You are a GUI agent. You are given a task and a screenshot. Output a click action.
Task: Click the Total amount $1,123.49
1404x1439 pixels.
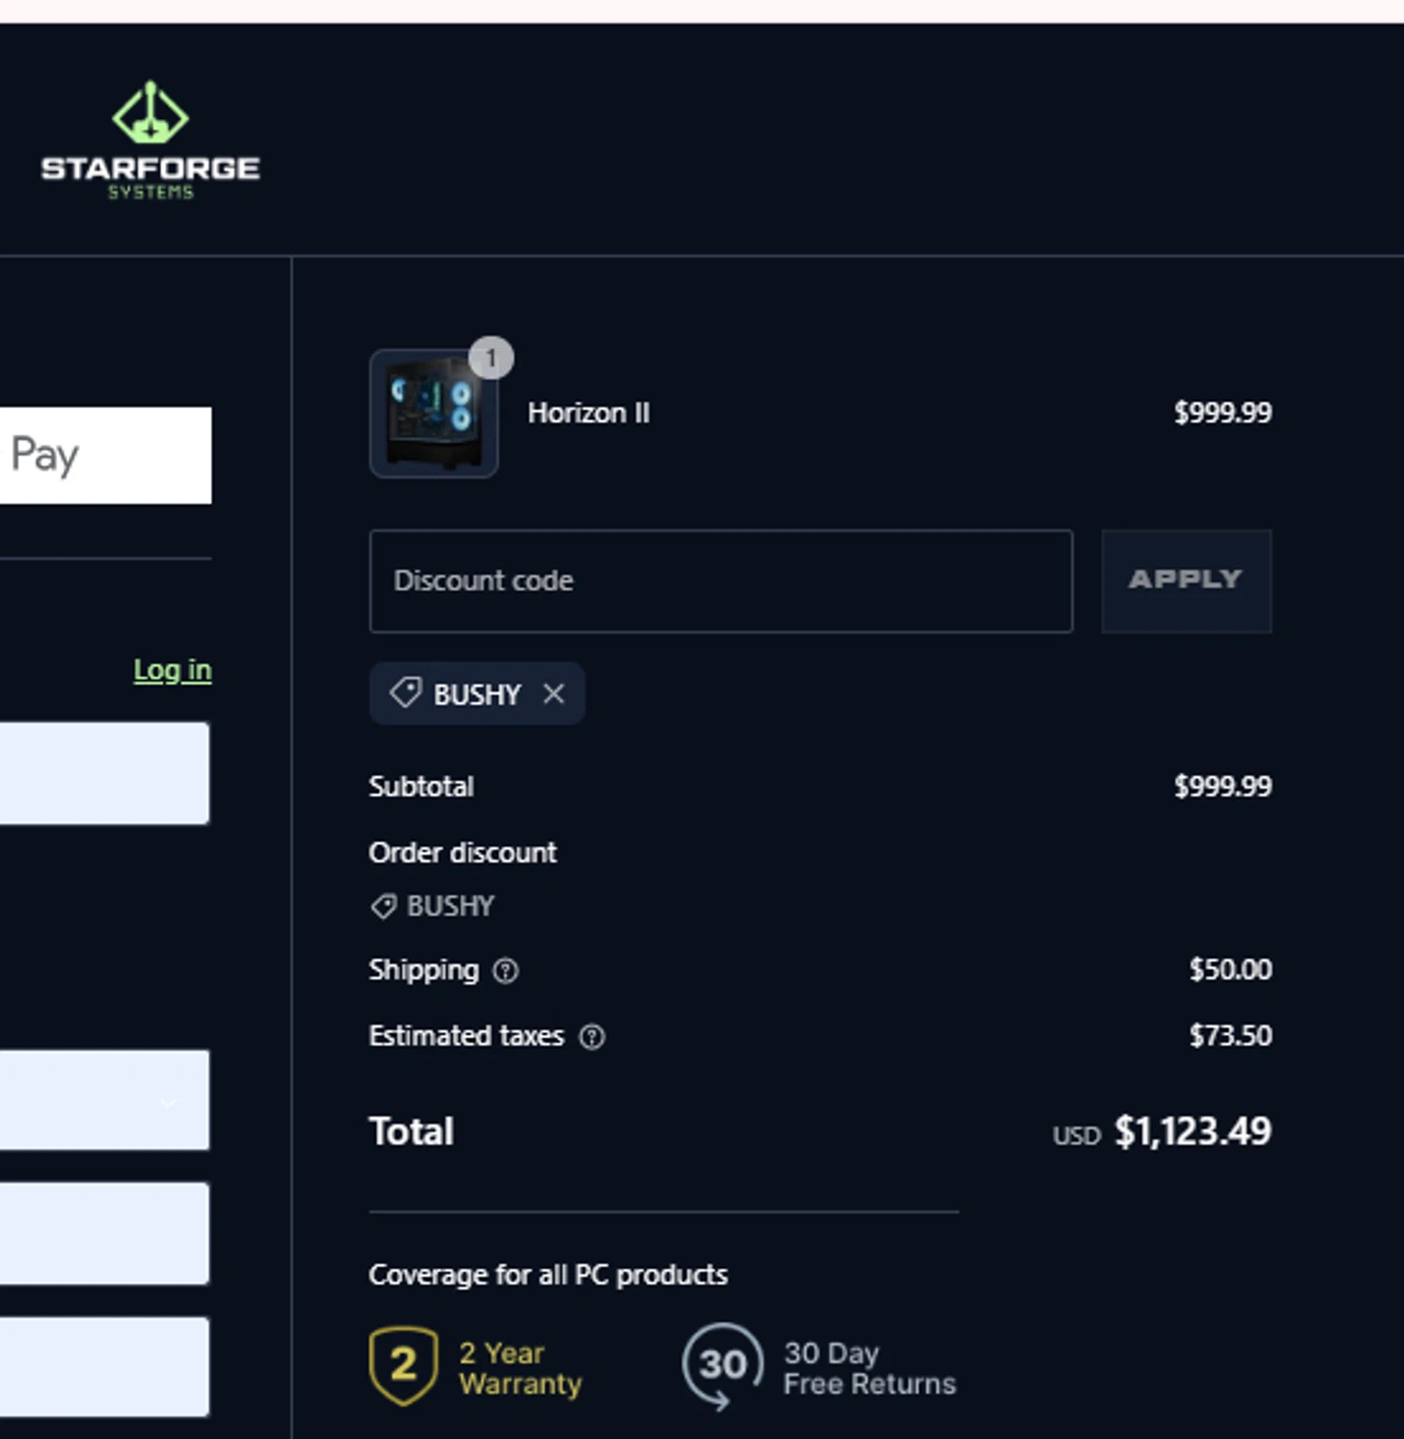point(1192,1132)
